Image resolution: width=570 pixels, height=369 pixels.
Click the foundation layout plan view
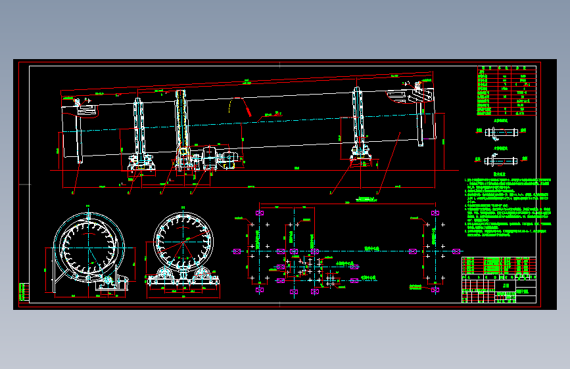tap(347, 249)
